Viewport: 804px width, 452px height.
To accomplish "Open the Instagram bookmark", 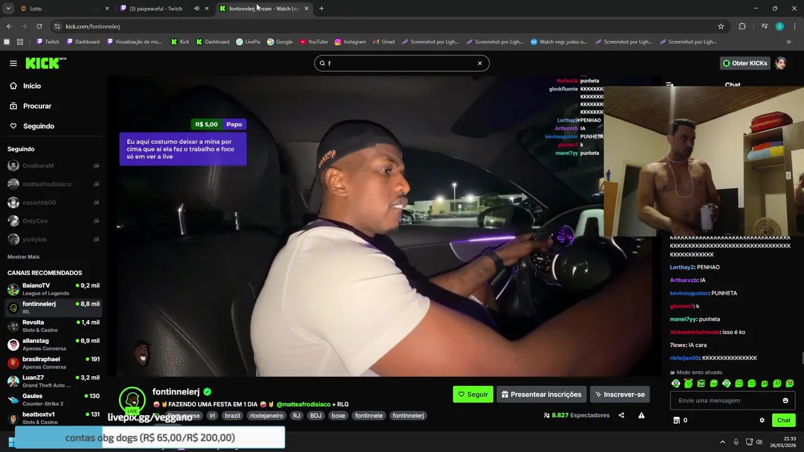I will [350, 42].
